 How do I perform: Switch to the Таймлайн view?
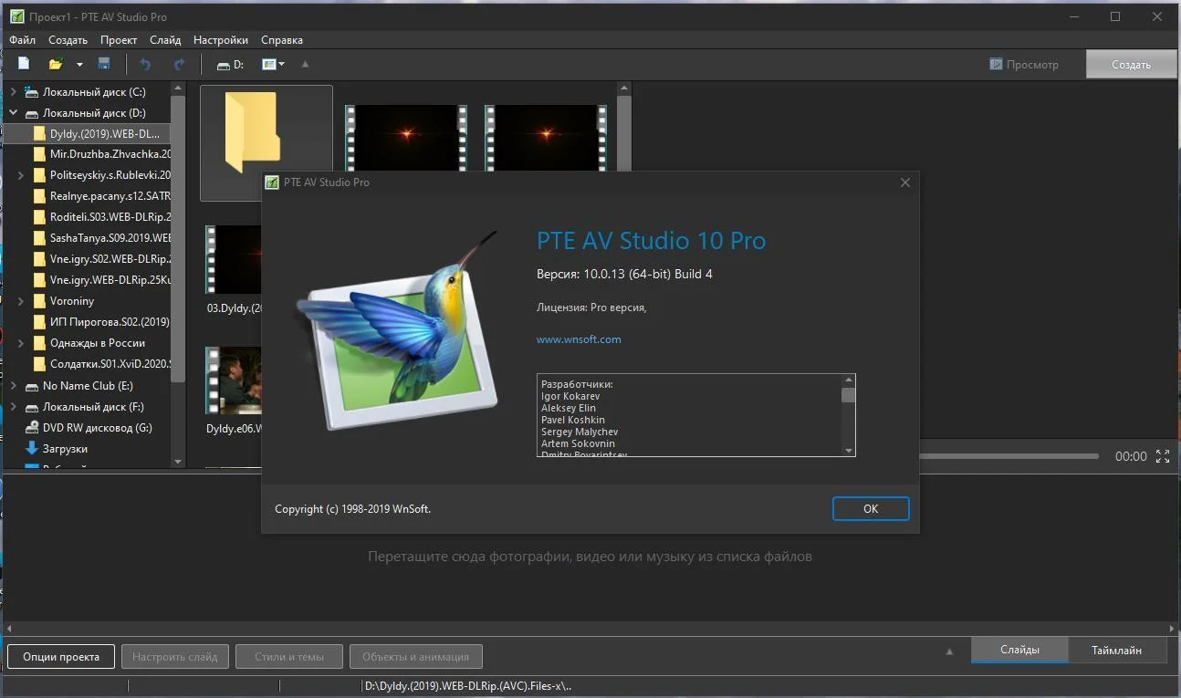1116,650
